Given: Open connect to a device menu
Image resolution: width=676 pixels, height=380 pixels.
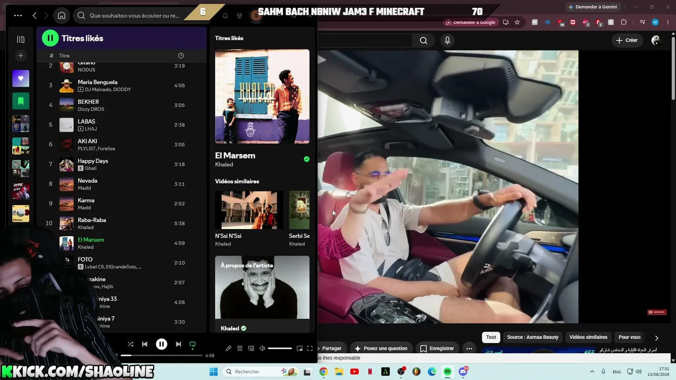Looking at the screenshot, I should pyautogui.click(x=251, y=348).
